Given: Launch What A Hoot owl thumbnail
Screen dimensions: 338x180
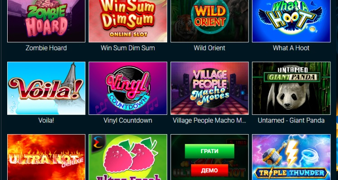Looking at the screenshot, I should (x=291, y=21).
